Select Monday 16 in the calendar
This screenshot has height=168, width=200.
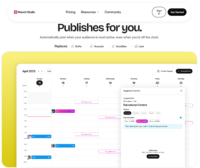coord(63,83)
